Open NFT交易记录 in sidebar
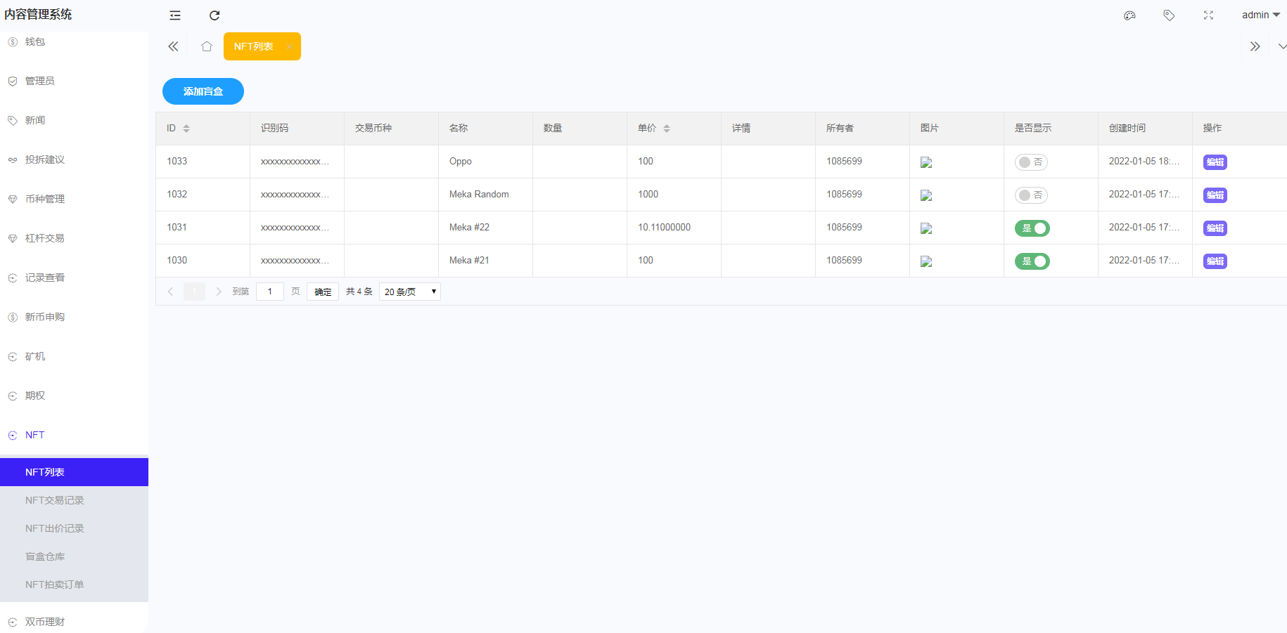 (x=55, y=500)
